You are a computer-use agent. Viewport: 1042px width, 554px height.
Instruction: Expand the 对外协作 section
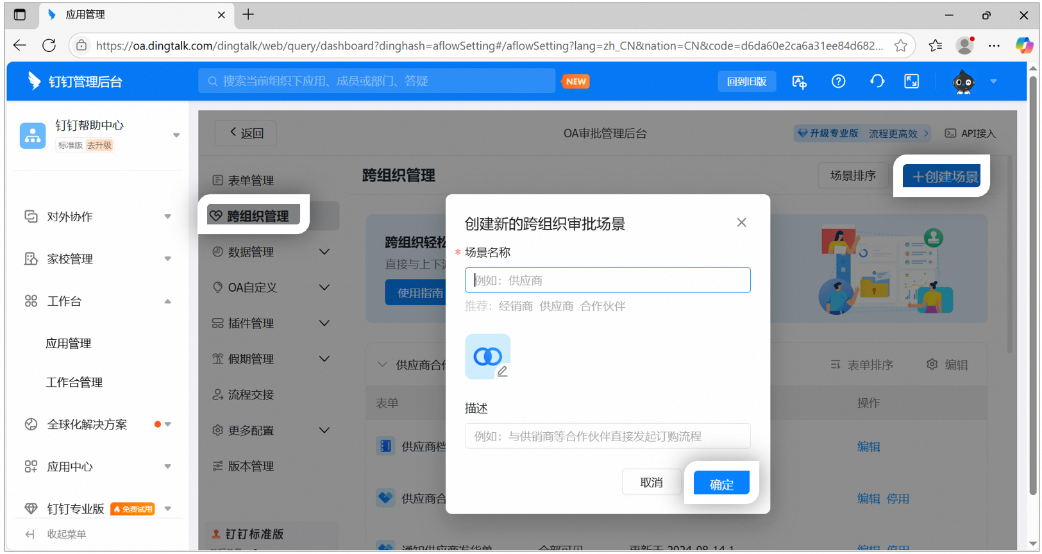pos(97,217)
